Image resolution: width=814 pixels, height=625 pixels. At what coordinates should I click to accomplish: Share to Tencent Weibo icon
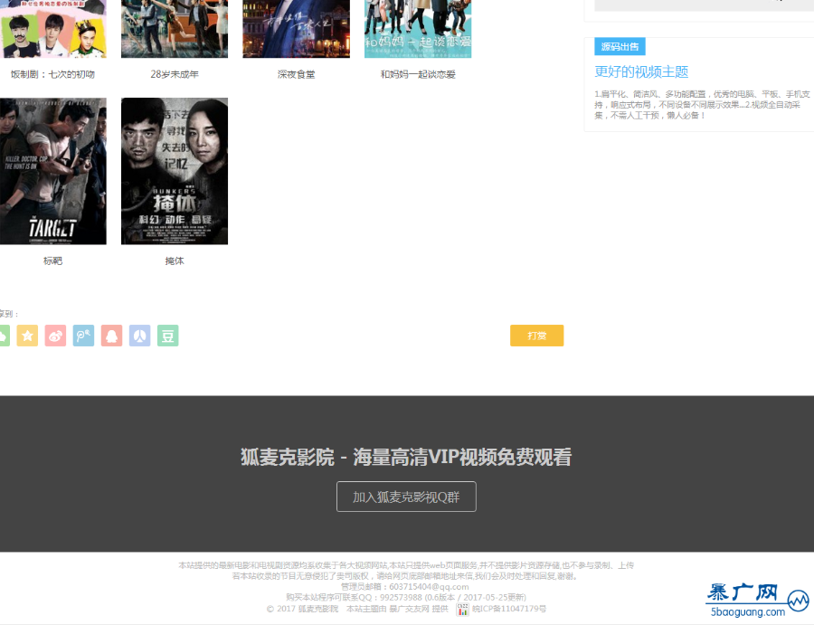(x=83, y=336)
